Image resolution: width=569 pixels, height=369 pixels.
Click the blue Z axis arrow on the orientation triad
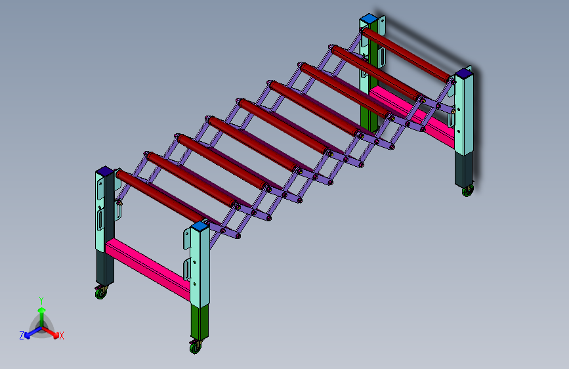pyautogui.click(x=32, y=332)
